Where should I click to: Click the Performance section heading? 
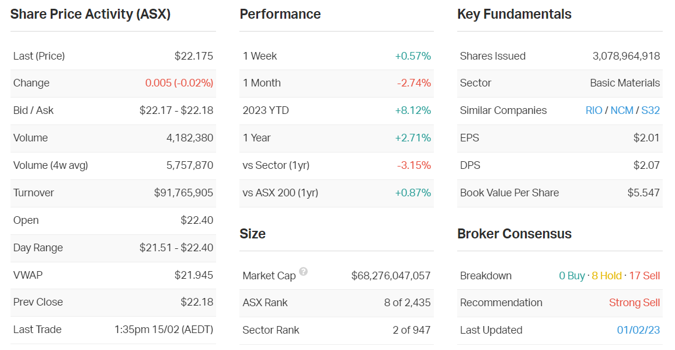(x=280, y=14)
